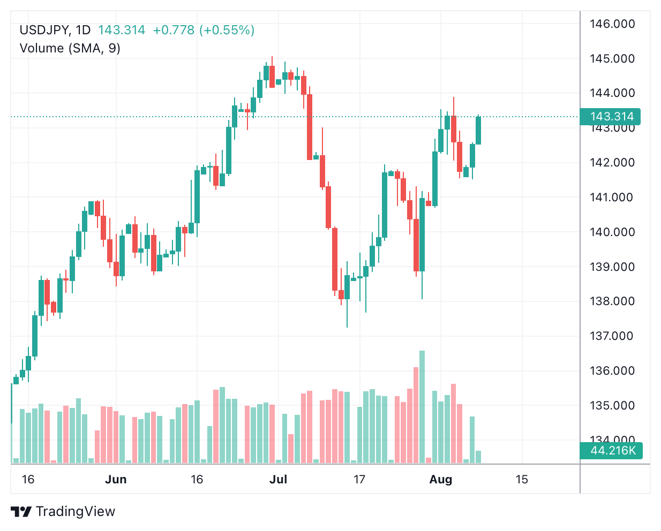Open the TradingView wordmark link

tap(76, 512)
